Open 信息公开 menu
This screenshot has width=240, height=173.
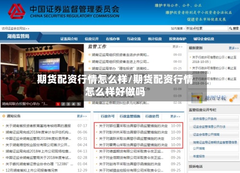point(92,39)
